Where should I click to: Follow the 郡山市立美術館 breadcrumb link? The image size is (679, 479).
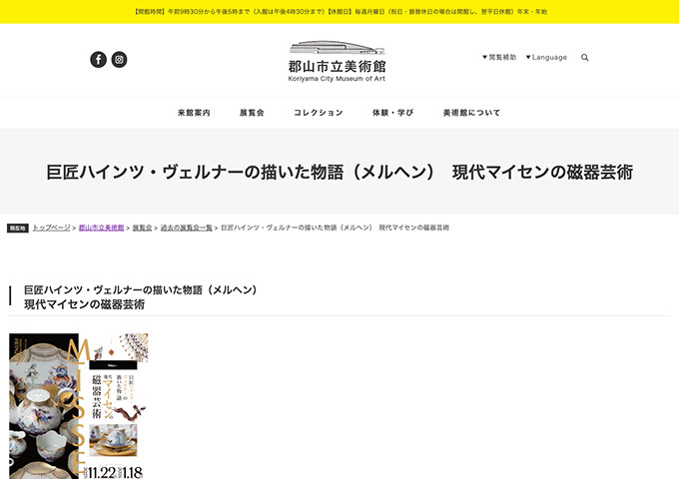[x=101, y=228]
